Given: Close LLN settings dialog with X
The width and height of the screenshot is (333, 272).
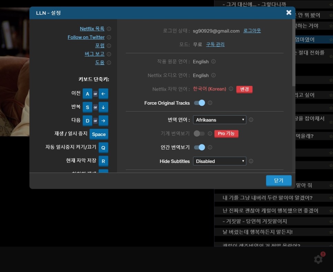Looking at the screenshot, I should pyautogui.click(x=289, y=12).
